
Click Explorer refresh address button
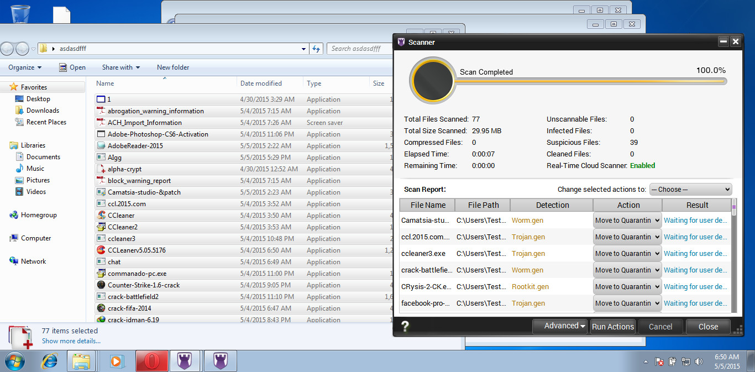coord(316,49)
